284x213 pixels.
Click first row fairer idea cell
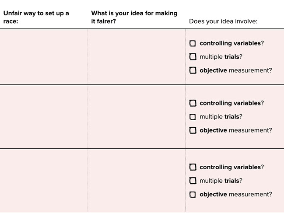tap(137, 57)
